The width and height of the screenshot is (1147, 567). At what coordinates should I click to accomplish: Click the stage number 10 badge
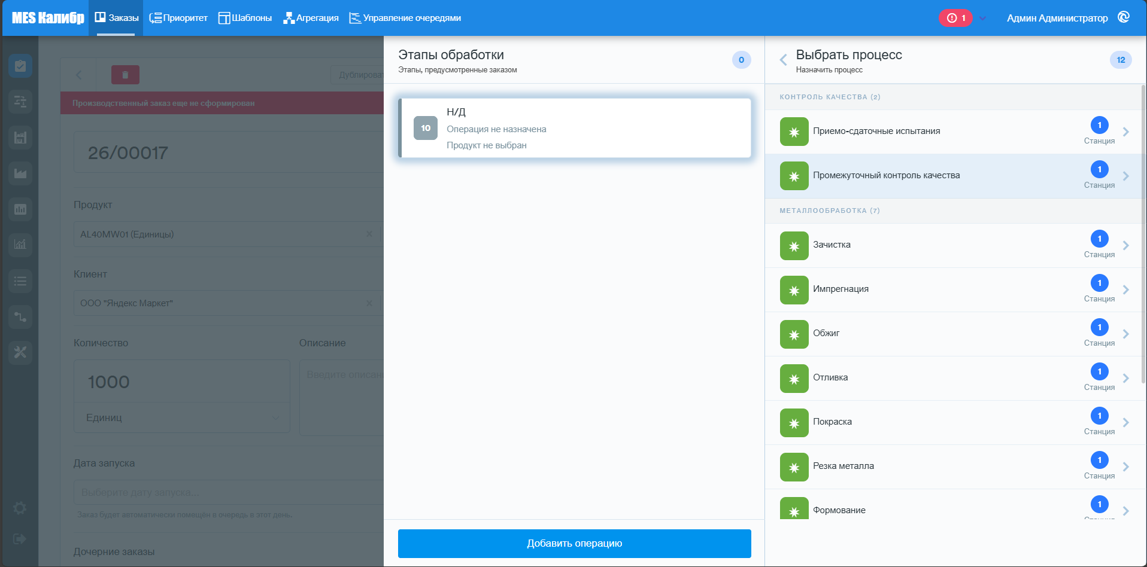[426, 128]
